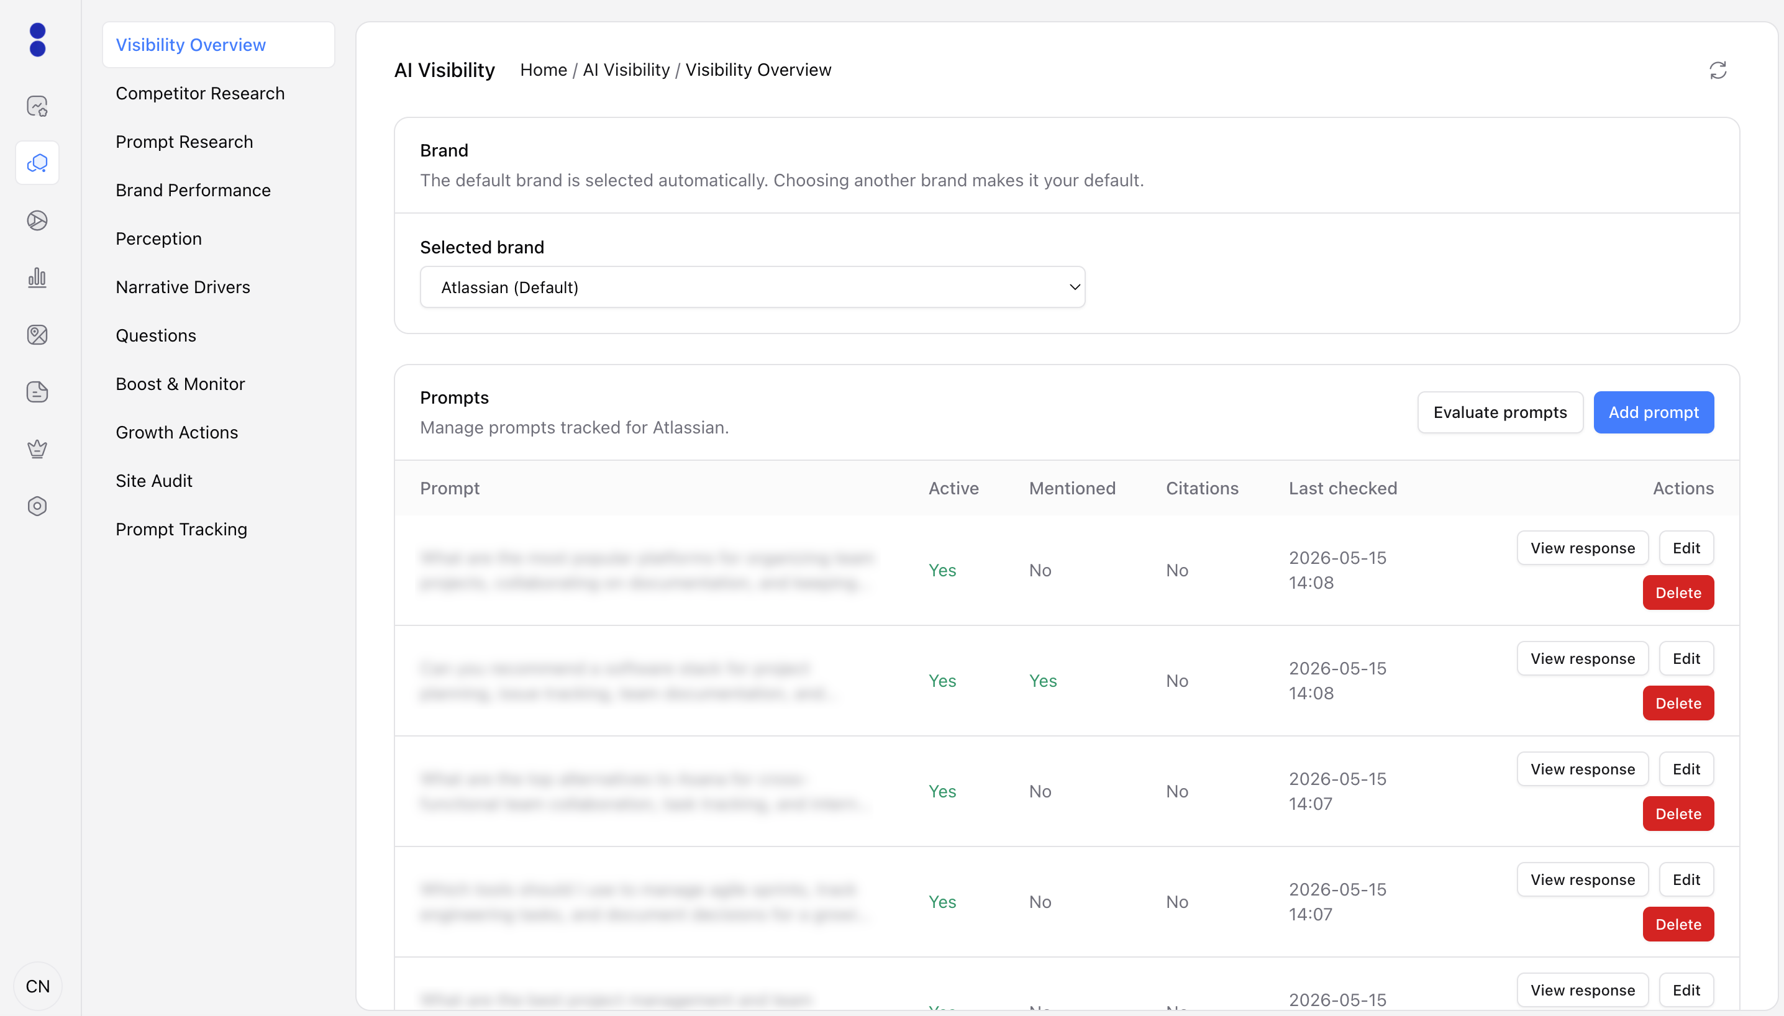Screen dimensions: 1784x1016
Task: View response for the fourth prompt row
Action: [x=1582, y=880]
